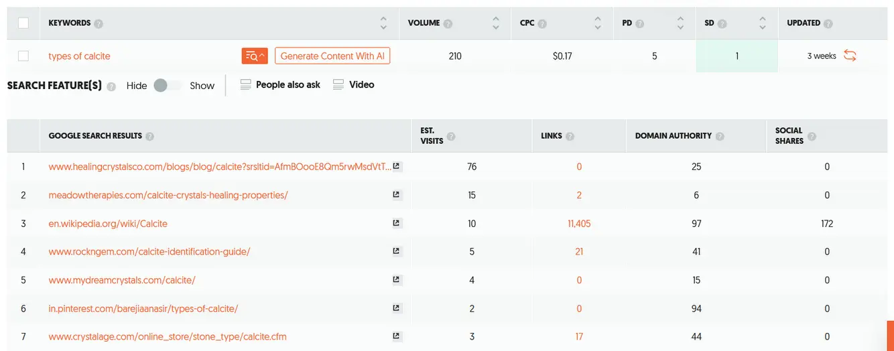This screenshot has height=351, width=894.
Task: Click help icon next to LINKS header
Action: pos(570,136)
